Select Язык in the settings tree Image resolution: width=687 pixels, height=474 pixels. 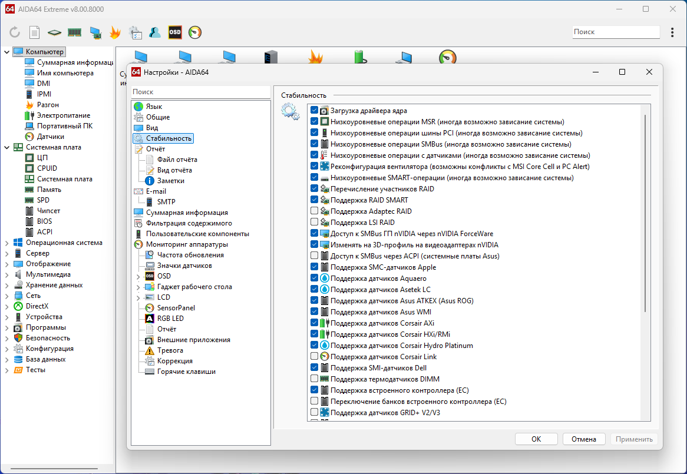pos(154,107)
